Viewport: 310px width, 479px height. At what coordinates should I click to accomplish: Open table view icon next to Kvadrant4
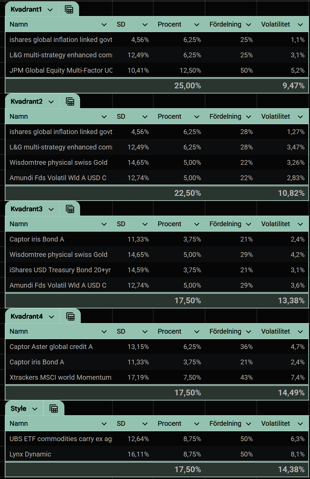pos(70,317)
